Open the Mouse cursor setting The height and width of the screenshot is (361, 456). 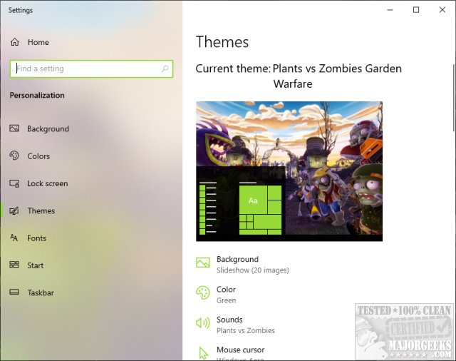point(241,353)
